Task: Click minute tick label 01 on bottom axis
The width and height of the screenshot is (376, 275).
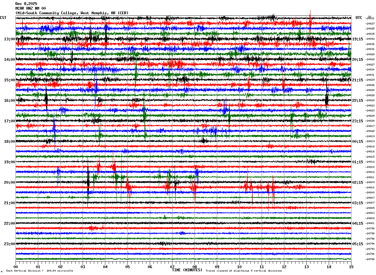Action: click(38, 266)
